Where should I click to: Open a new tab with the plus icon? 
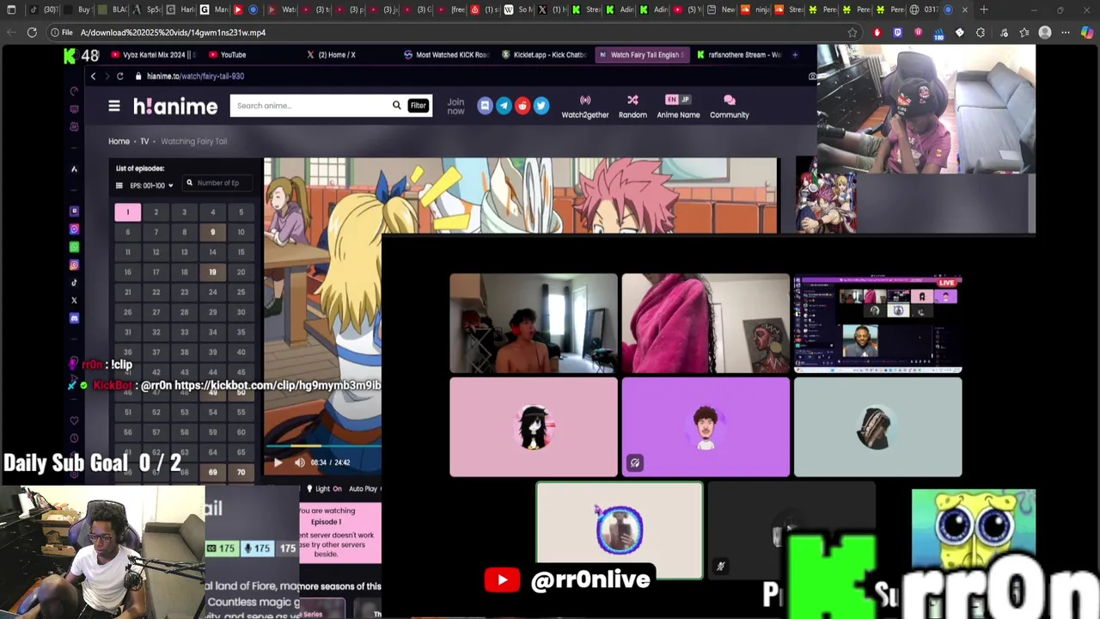coord(984,9)
